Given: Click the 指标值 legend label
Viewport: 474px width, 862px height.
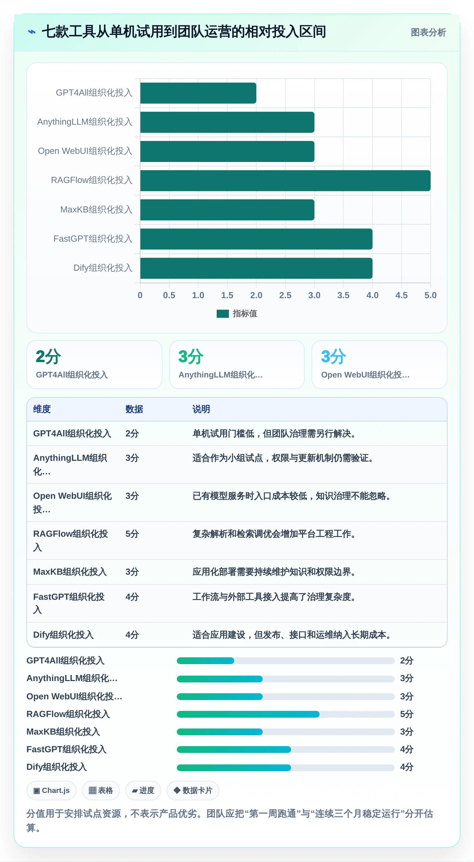Looking at the screenshot, I should (x=245, y=314).
